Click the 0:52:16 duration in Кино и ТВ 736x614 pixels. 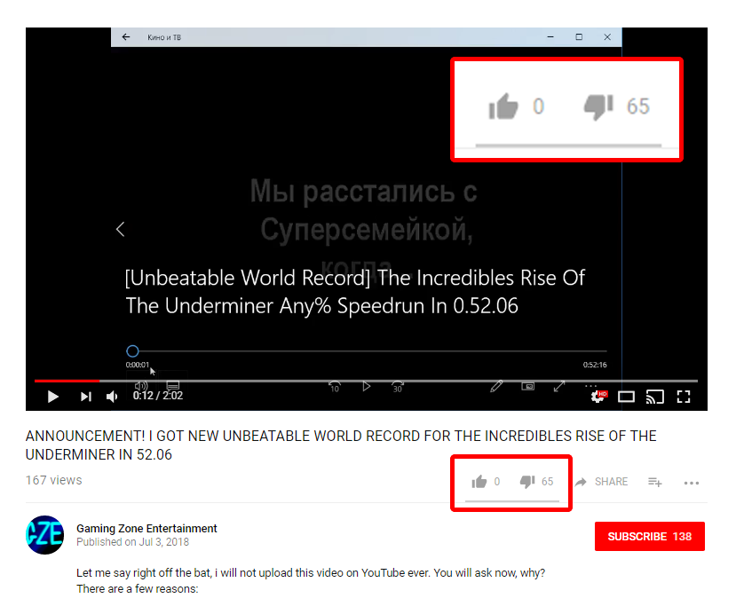595,365
